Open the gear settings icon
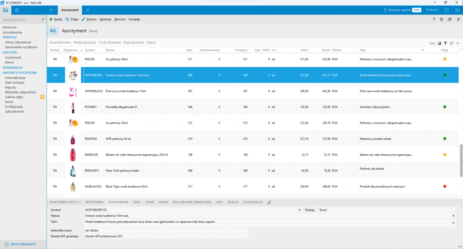The height and width of the screenshot is (249, 463). 442,19
